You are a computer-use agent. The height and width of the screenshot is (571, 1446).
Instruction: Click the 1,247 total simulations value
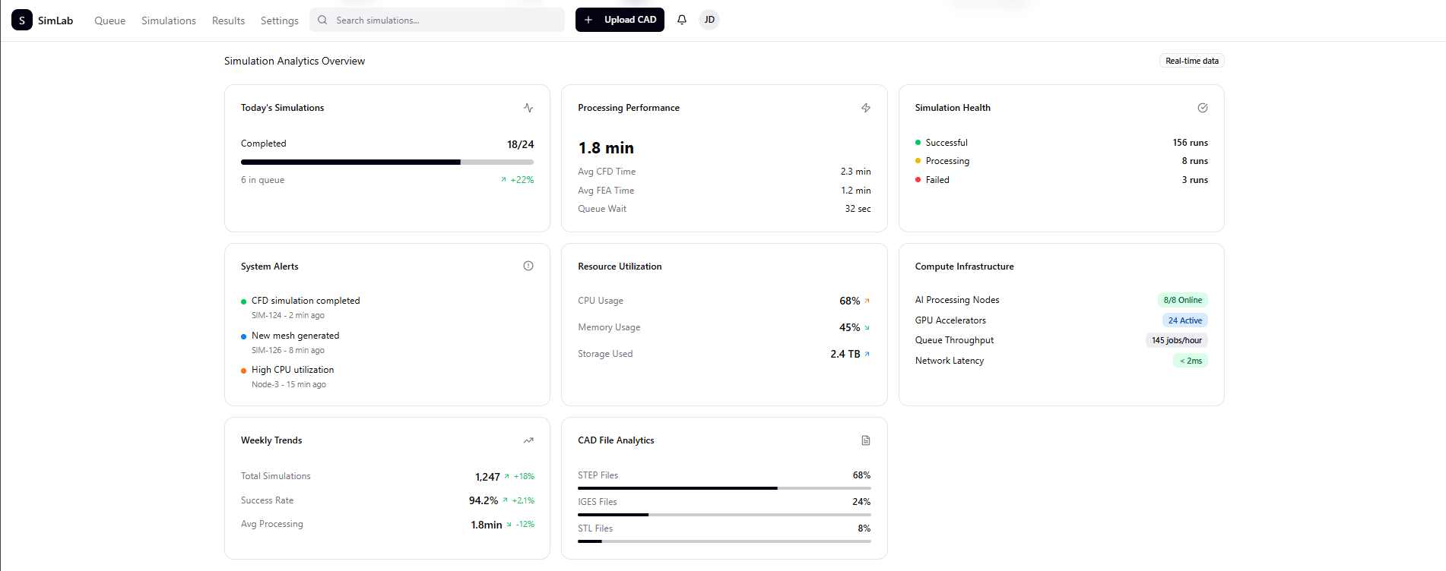(487, 477)
